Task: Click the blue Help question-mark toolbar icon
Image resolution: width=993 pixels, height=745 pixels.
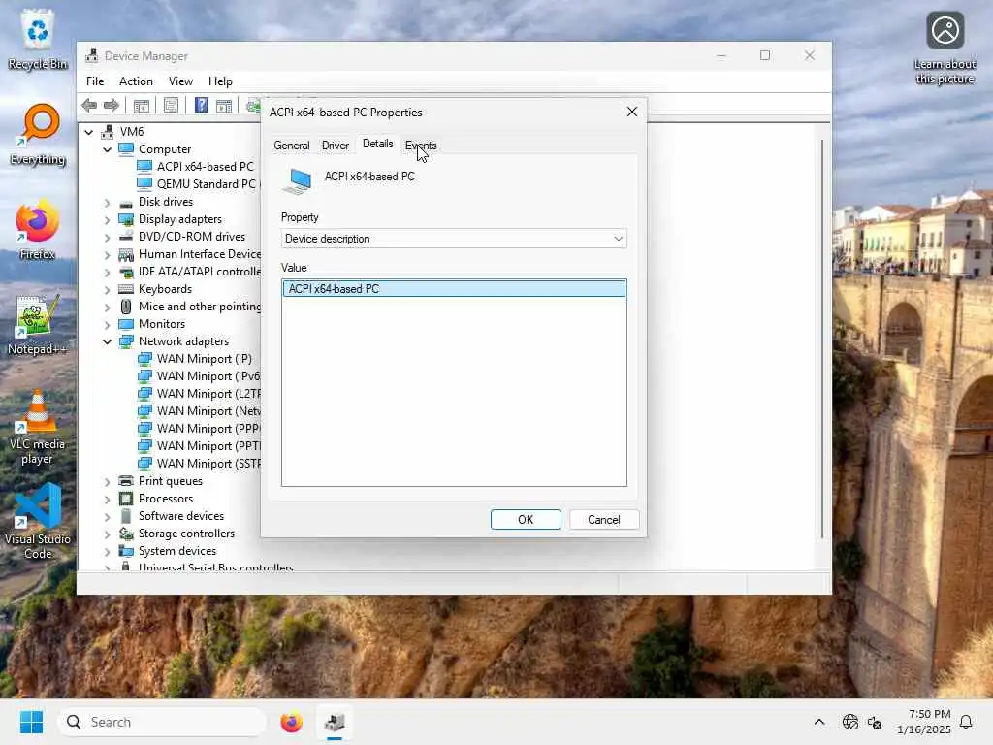Action: (x=201, y=105)
